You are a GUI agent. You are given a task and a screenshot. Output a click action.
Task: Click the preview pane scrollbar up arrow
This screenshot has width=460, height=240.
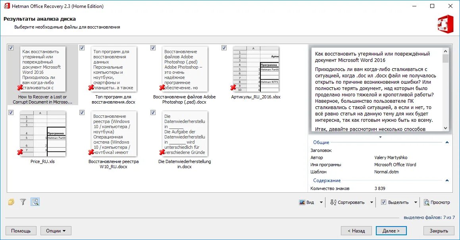(445, 51)
